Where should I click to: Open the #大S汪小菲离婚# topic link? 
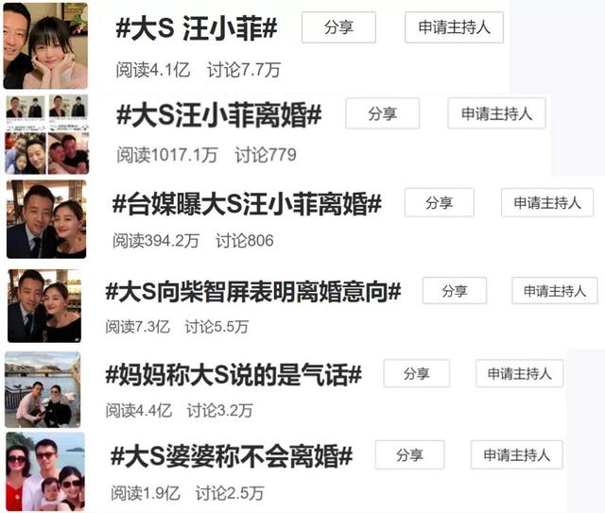pyautogui.click(x=218, y=115)
